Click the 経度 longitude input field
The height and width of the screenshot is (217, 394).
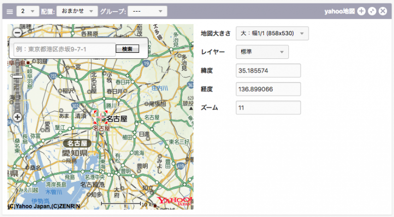(x=268, y=89)
